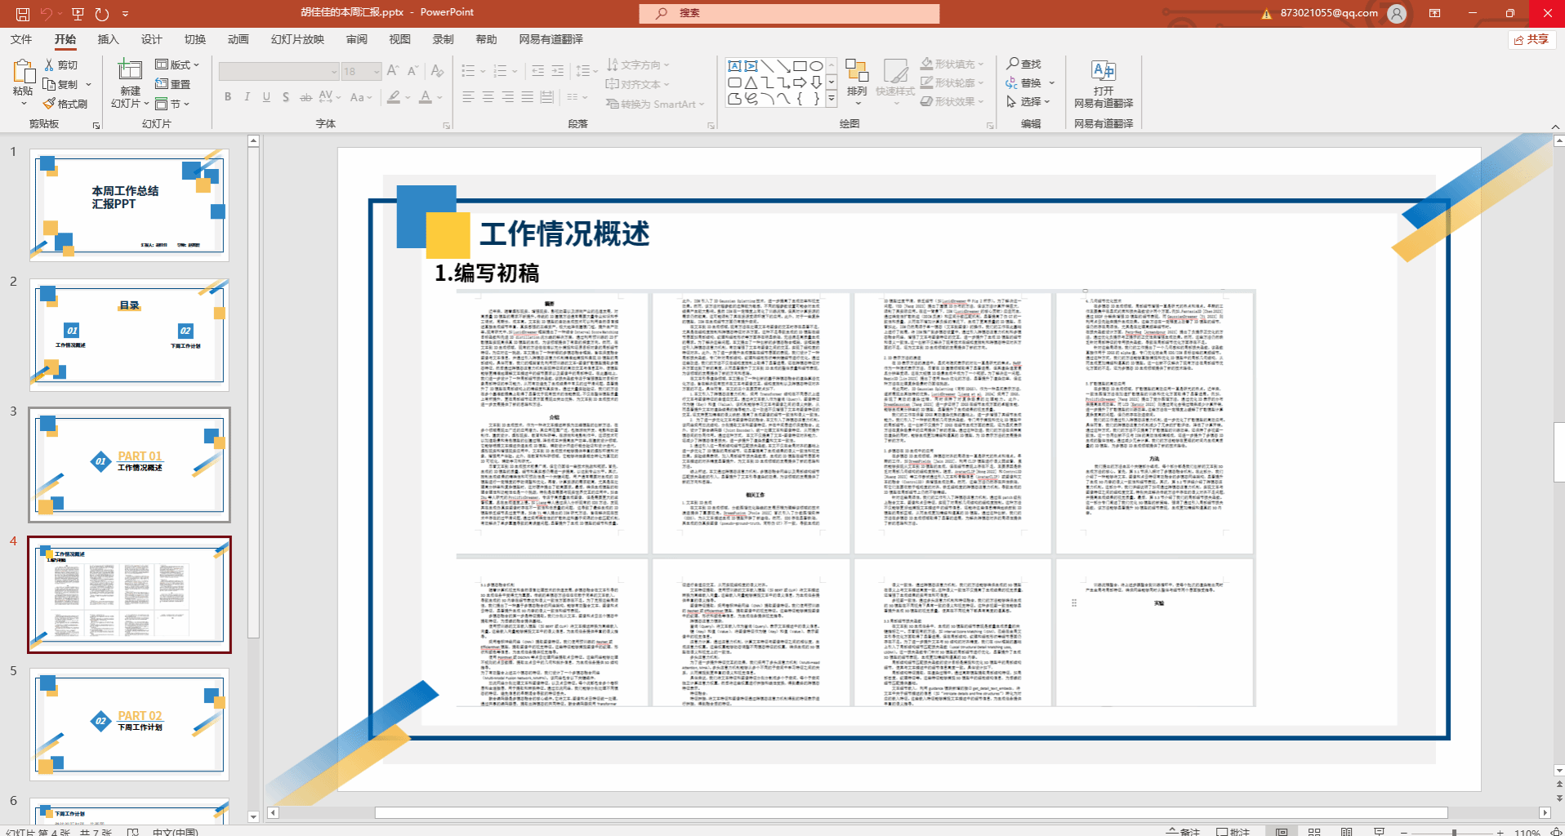The width and height of the screenshot is (1565, 836).
Task: Expand the Section (节) dropdown
Action: [x=172, y=104]
